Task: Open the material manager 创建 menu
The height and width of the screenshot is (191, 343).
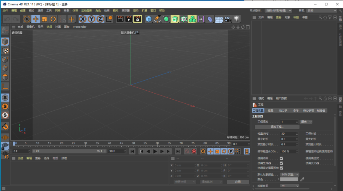Action: click(x=20, y=158)
